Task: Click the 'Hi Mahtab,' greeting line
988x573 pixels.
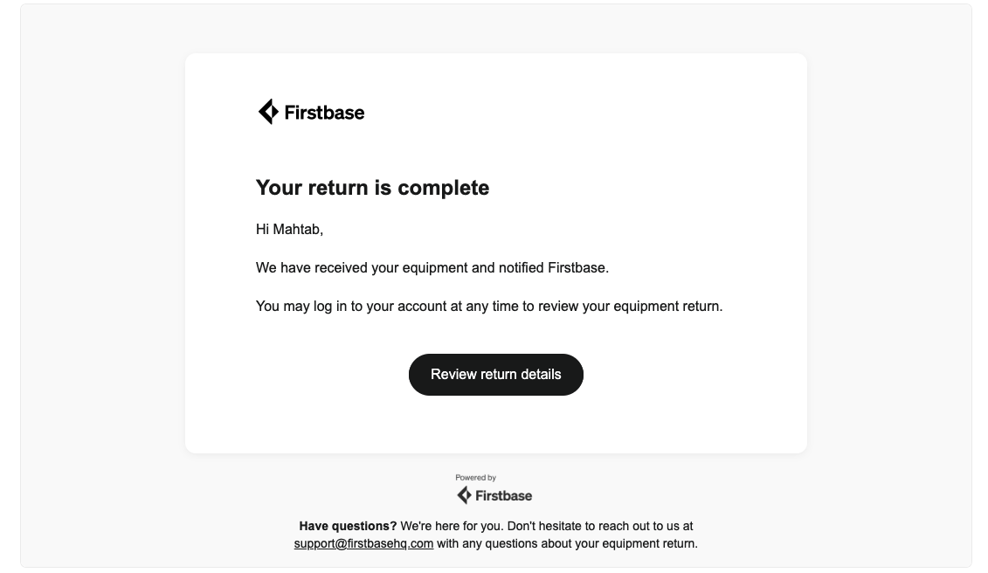Action: tap(289, 230)
